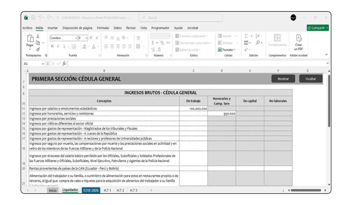Click the Fill down arrow icon

[x=246, y=43]
